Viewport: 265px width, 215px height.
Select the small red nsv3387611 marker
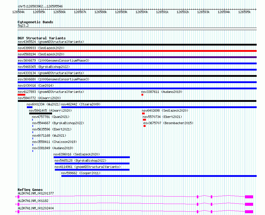[142, 95]
